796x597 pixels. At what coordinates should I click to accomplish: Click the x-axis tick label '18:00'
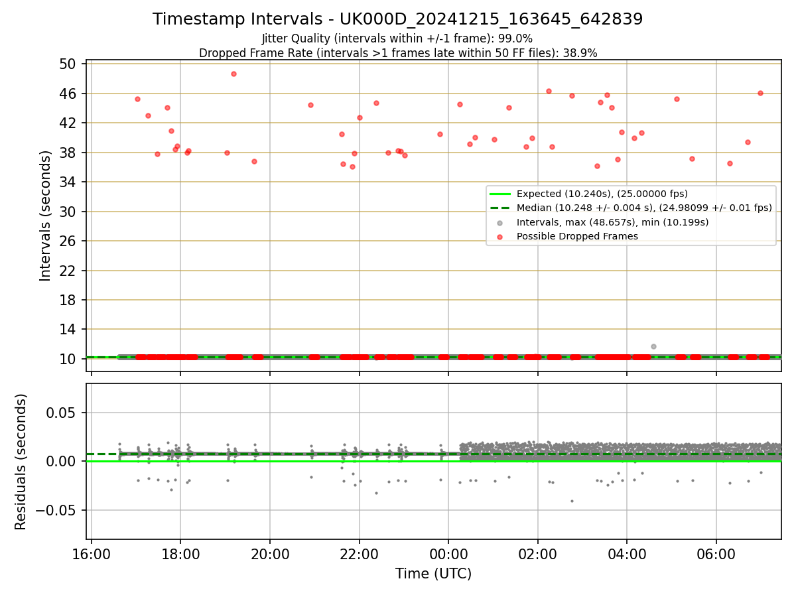click(180, 553)
